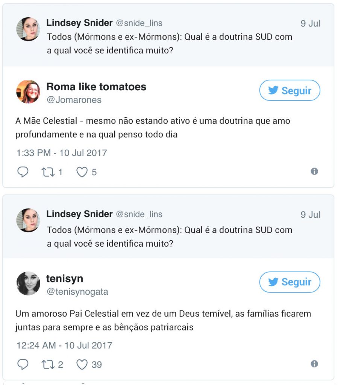Open timestamp 12:24 AM - 10 Jul 2017
The image size is (338, 385).
[64, 345]
